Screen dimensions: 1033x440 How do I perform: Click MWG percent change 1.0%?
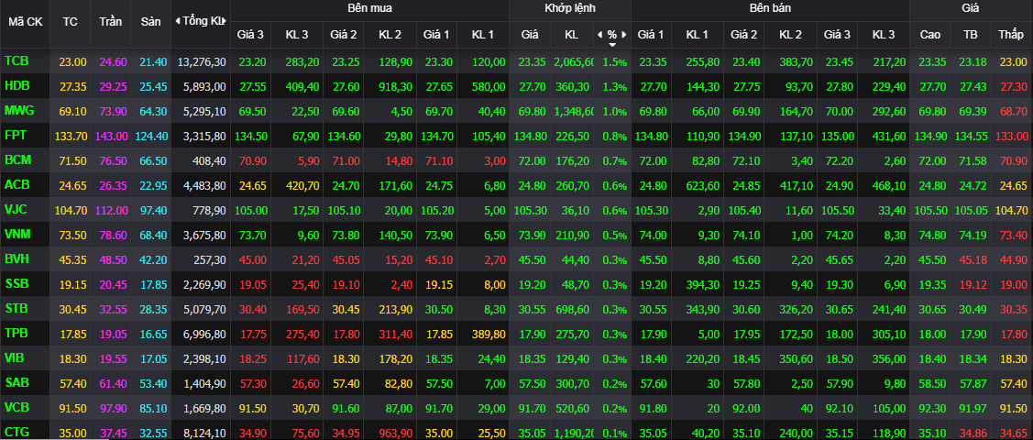click(614, 111)
